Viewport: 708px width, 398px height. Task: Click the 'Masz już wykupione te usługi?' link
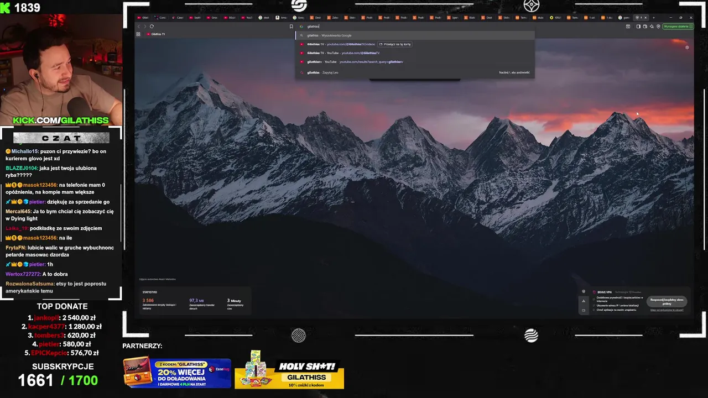667,310
